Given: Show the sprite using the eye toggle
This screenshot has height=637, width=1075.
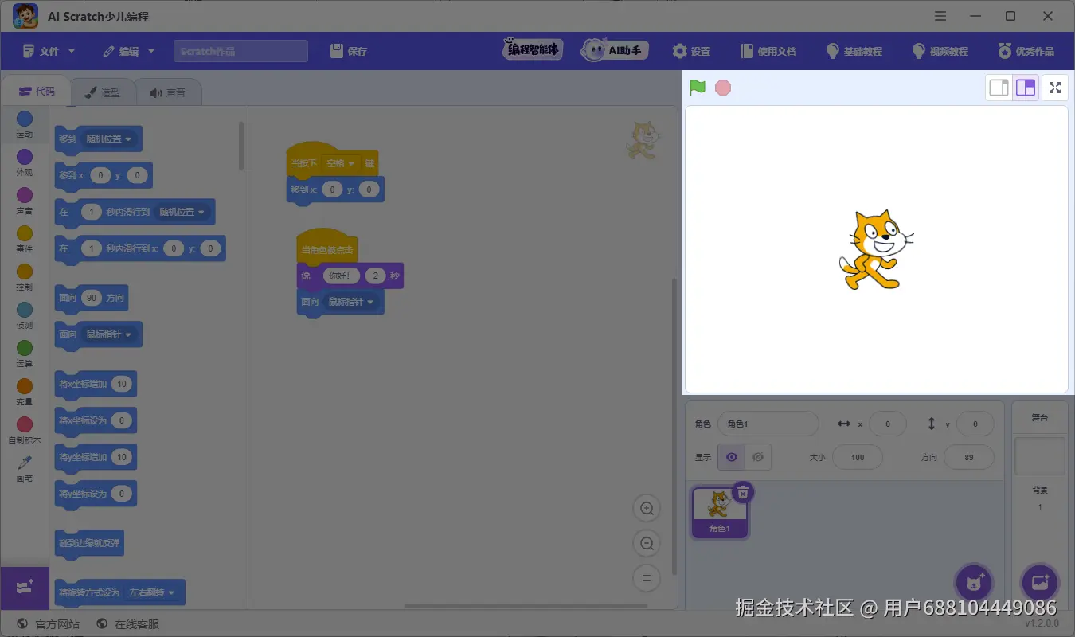Looking at the screenshot, I should pos(731,457).
